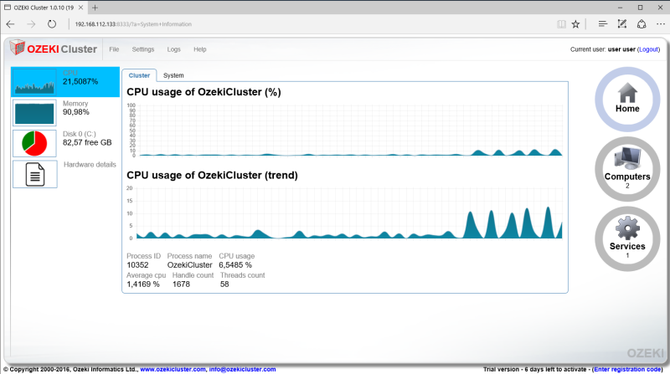Screen dimensions: 670x374
Task: Select the Disk 0 pie chart thumbnail
Action: point(34,143)
